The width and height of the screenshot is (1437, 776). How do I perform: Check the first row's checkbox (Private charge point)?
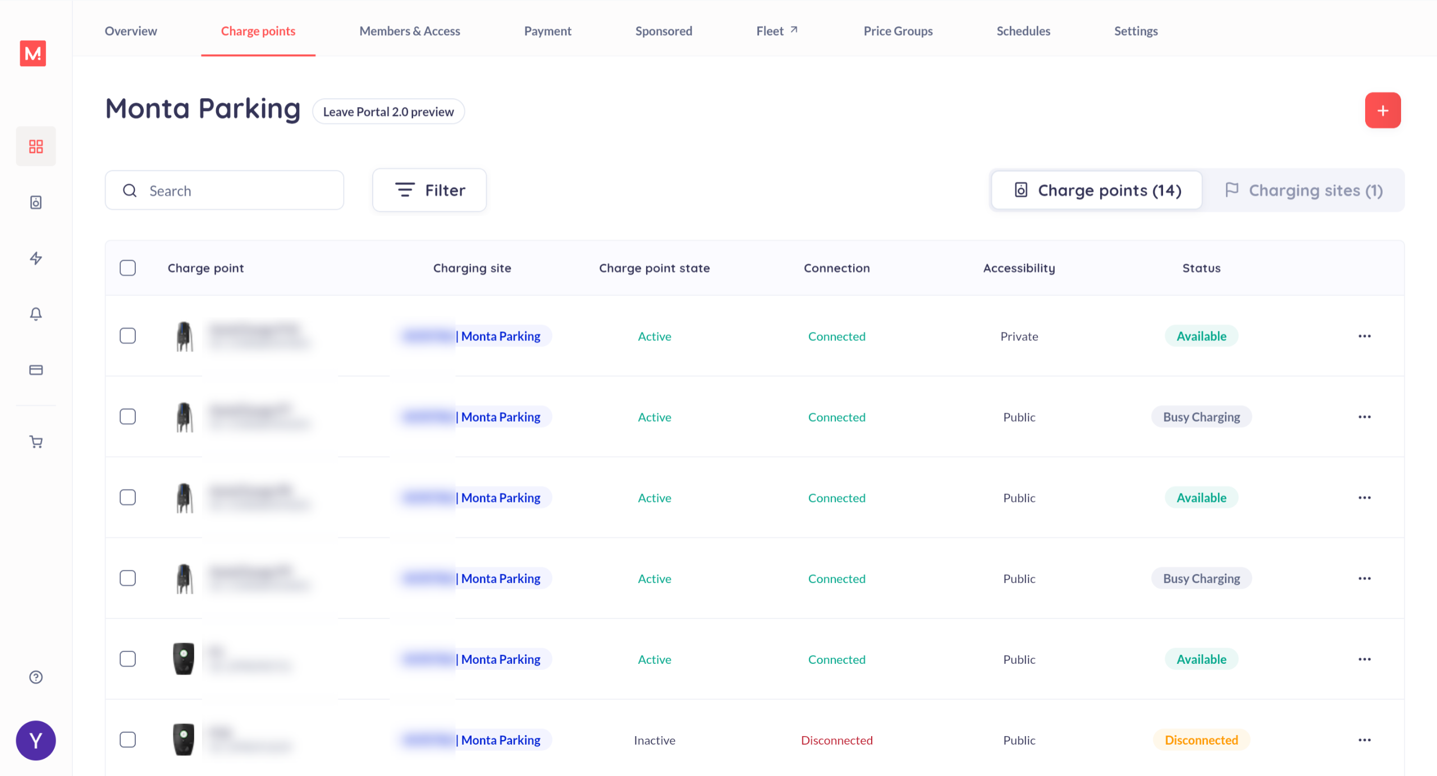pyautogui.click(x=128, y=336)
